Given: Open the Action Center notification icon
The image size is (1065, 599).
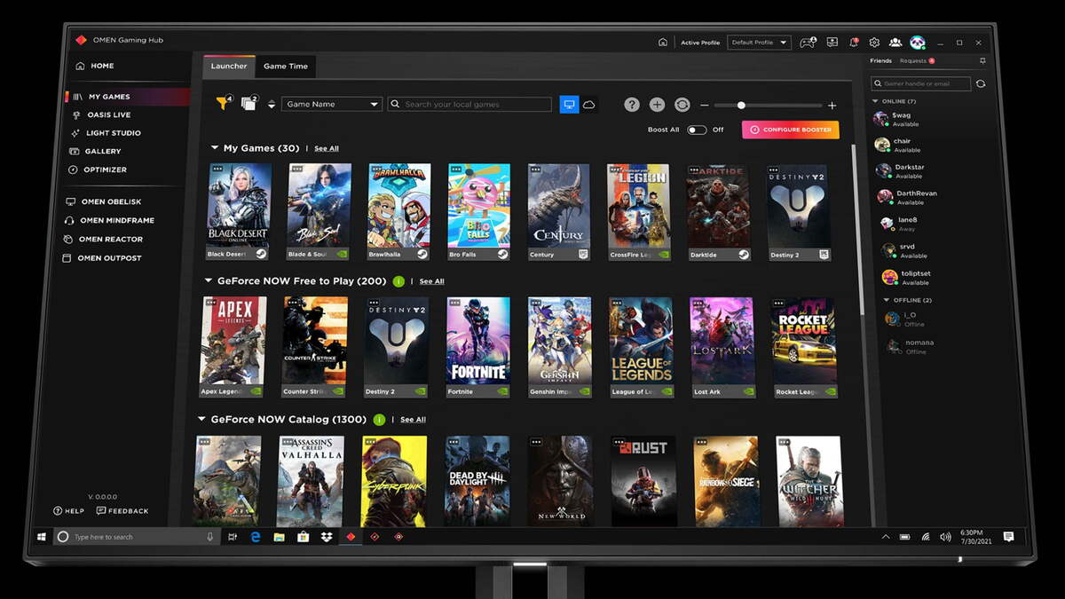Looking at the screenshot, I should [1008, 537].
